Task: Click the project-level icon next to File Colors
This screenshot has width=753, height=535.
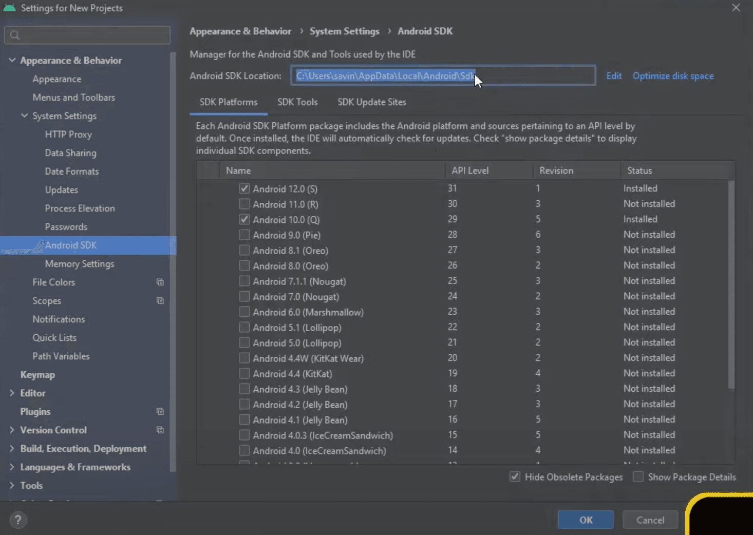Action: pos(160,282)
